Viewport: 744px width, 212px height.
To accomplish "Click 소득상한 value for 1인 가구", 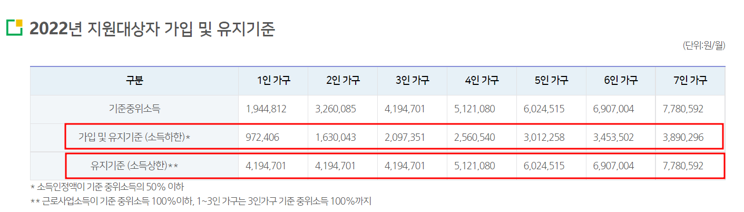I will 266,166.
